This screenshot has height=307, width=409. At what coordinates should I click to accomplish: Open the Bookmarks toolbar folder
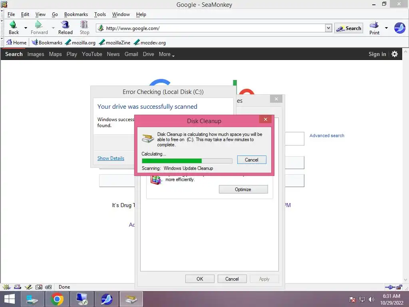47,42
